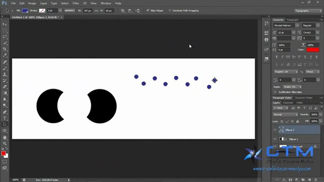Screen dimensions: 324x182
Task: Select the Gradient tool
Action: click(5, 93)
